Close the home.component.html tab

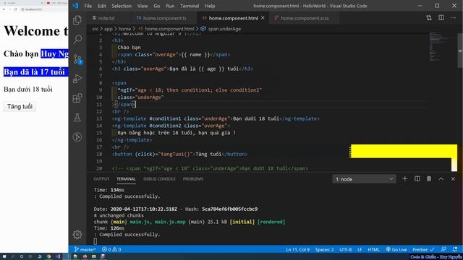tap(263, 18)
